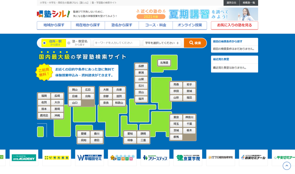Select 福井 prefecture button

point(141,99)
